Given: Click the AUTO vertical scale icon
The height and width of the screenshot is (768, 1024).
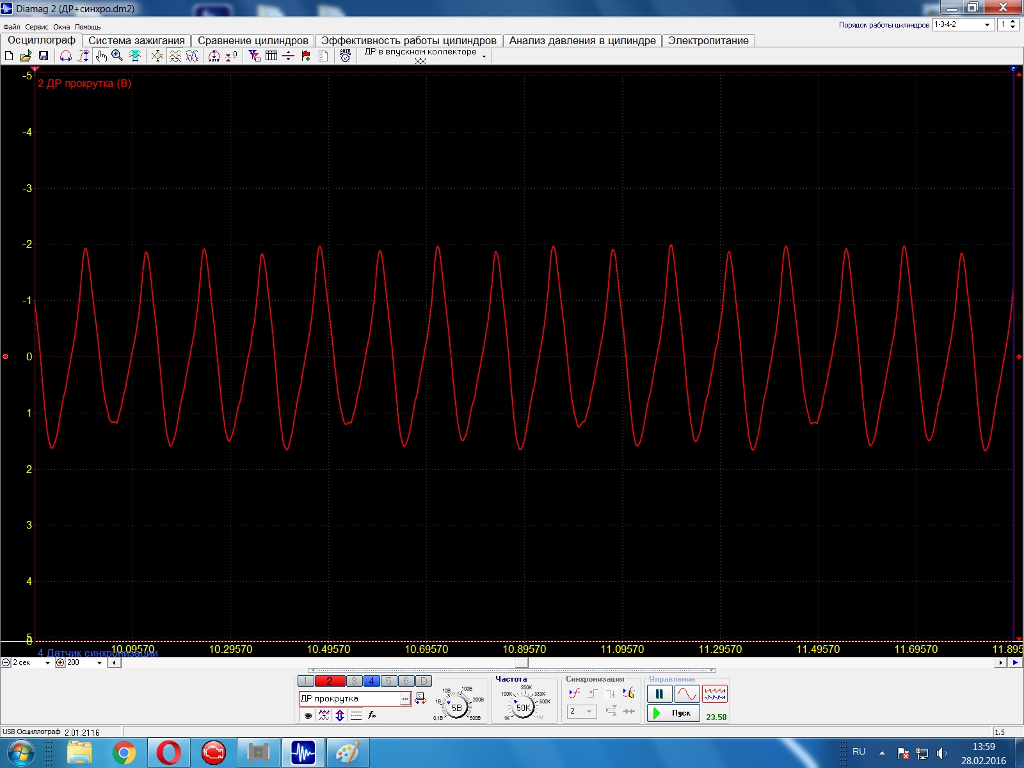Looking at the screenshot, I should pyautogui.click(x=214, y=56).
